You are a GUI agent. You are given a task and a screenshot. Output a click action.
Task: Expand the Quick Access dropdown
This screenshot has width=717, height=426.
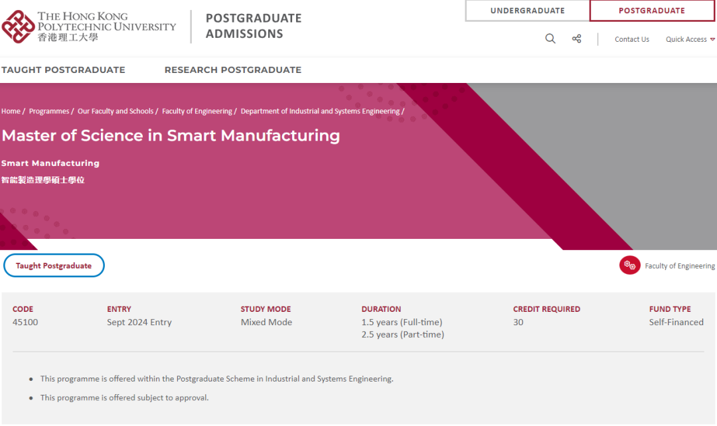click(690, 39)
